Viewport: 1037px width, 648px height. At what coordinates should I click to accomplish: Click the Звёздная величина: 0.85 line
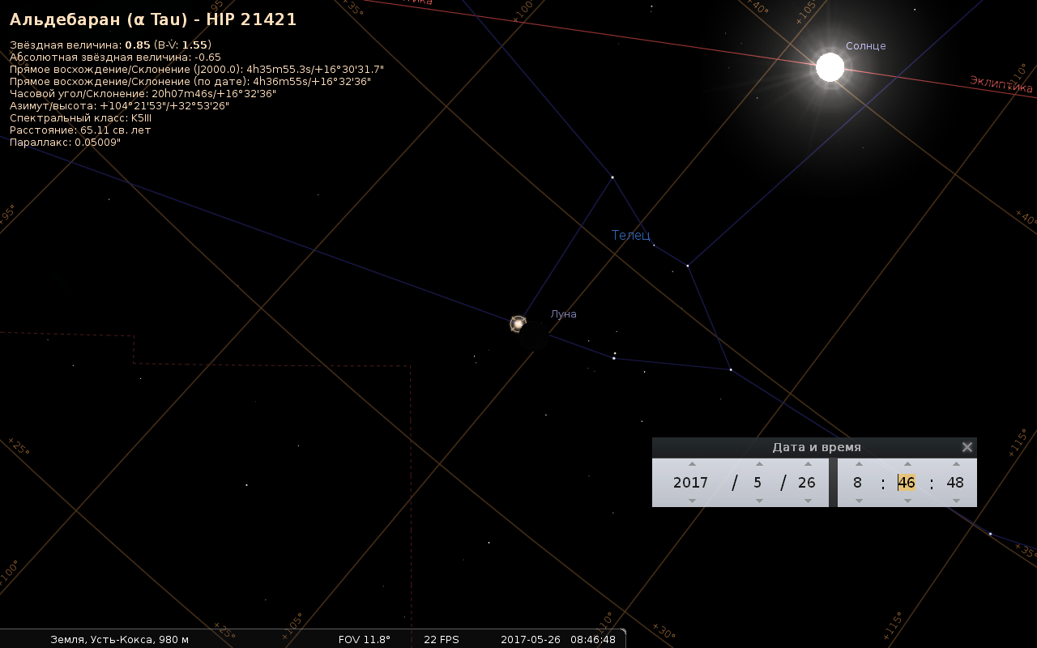(x=110, y=45)
